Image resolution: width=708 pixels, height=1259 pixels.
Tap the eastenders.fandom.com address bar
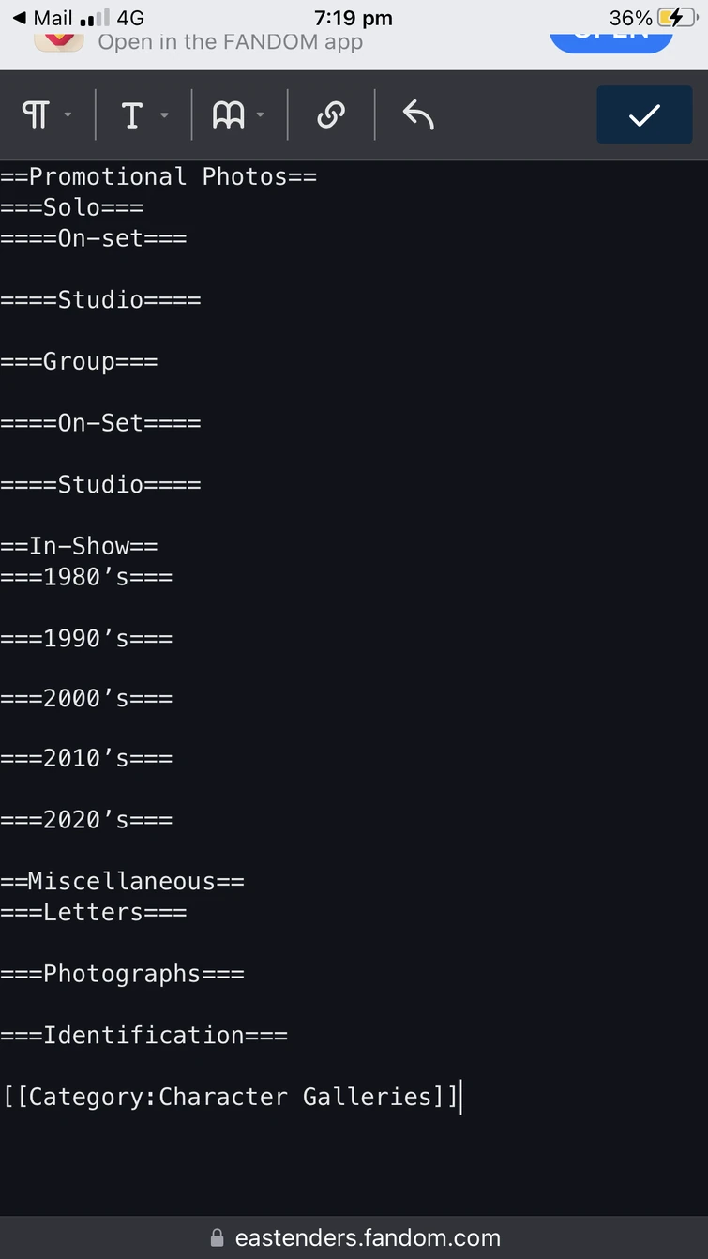[367, 1237]
